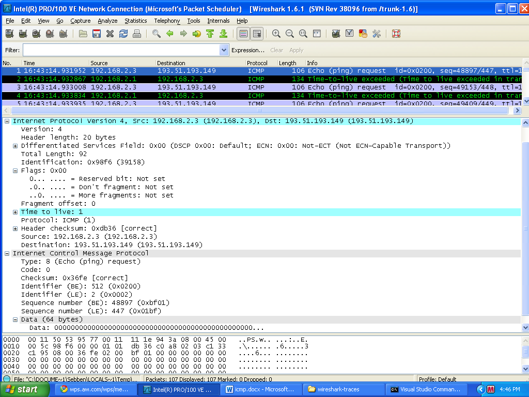Start a new live capture icon
Screen dimensions: 529x397
[x=37, y=34]
